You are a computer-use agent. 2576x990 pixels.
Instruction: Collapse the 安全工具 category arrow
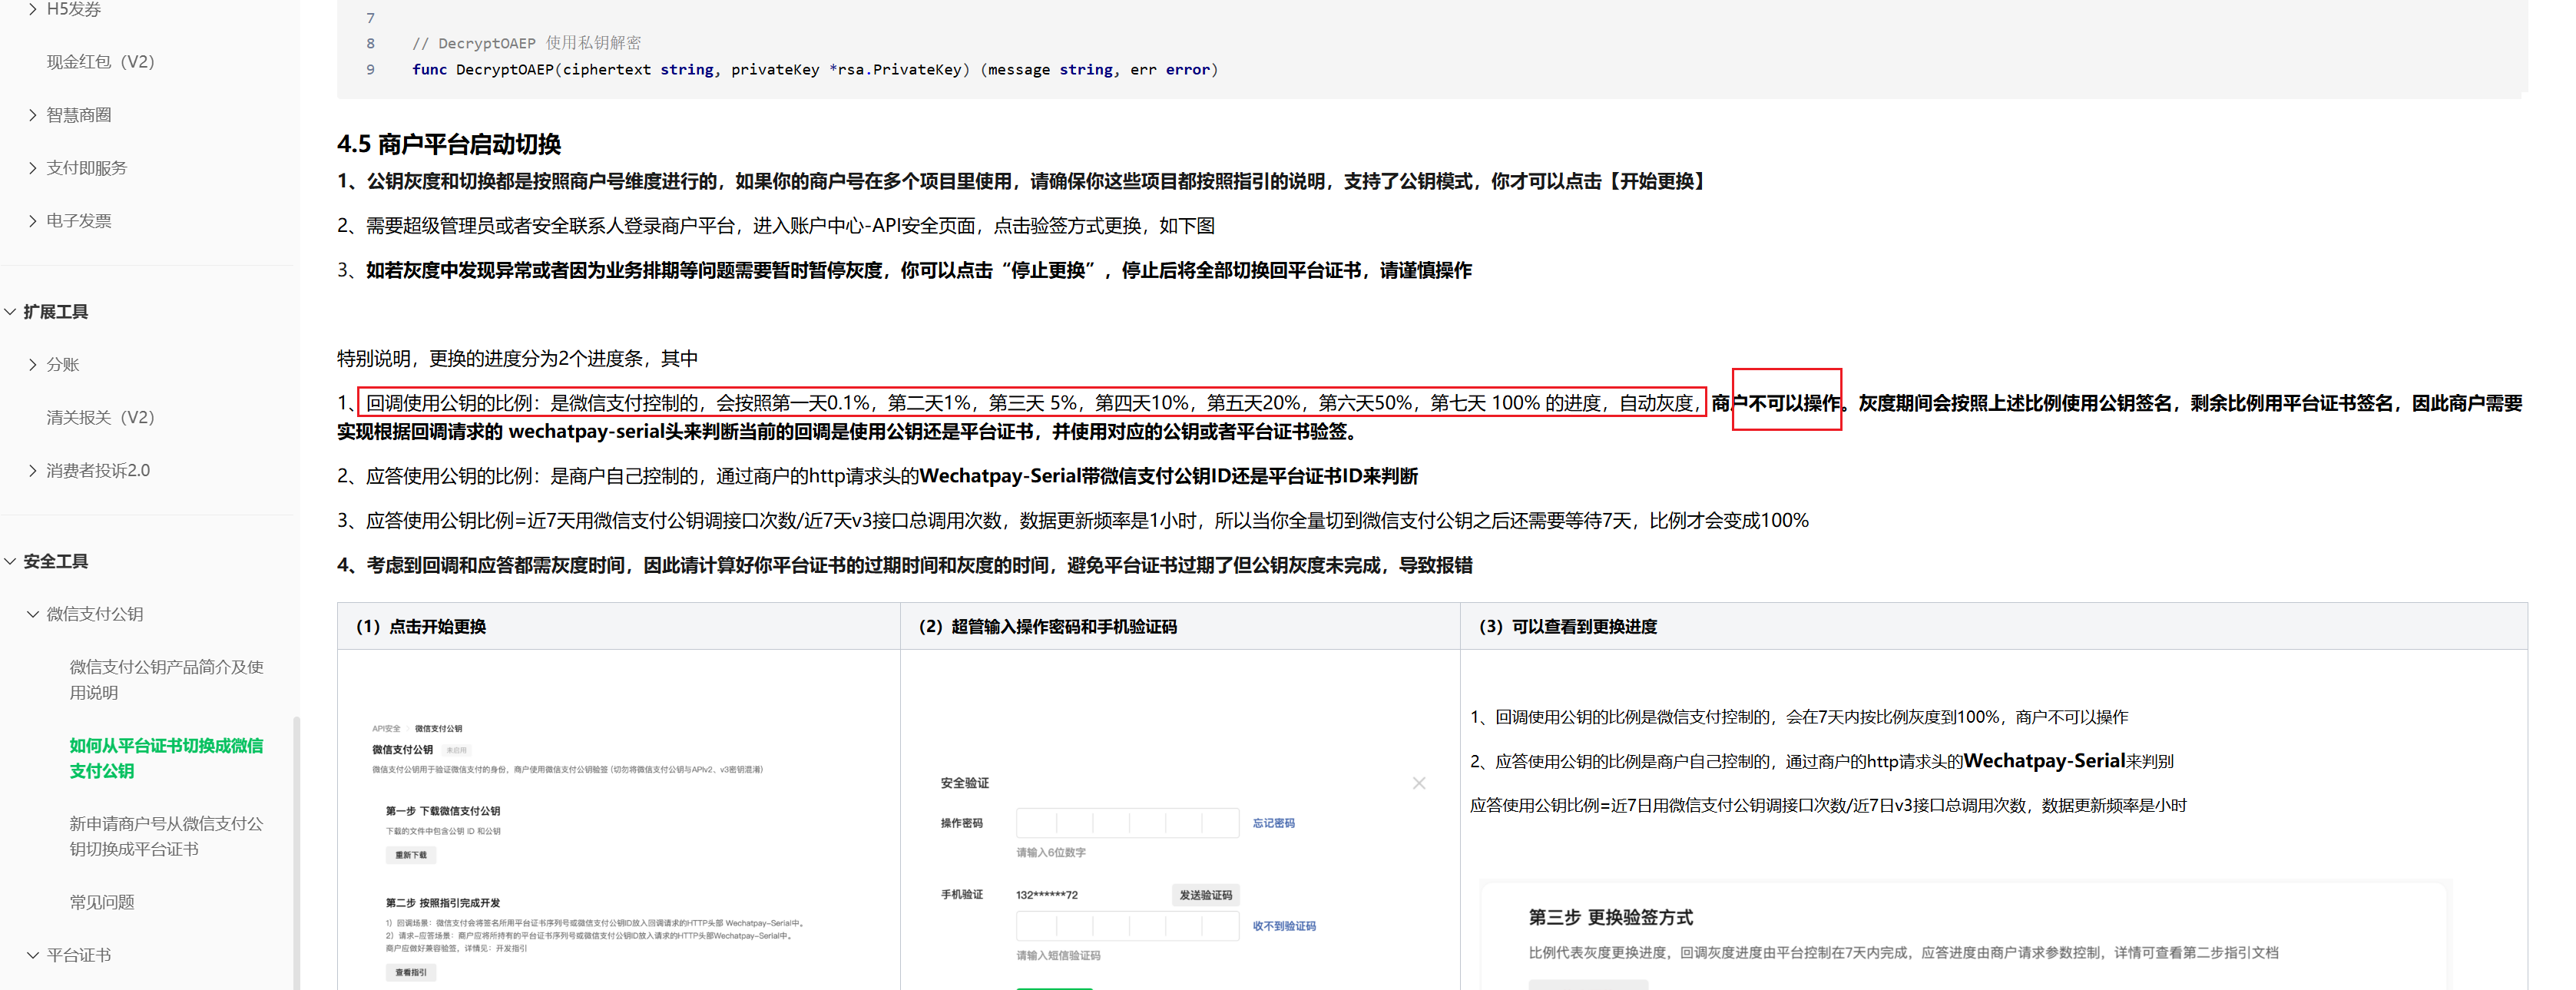coord(10,562)
